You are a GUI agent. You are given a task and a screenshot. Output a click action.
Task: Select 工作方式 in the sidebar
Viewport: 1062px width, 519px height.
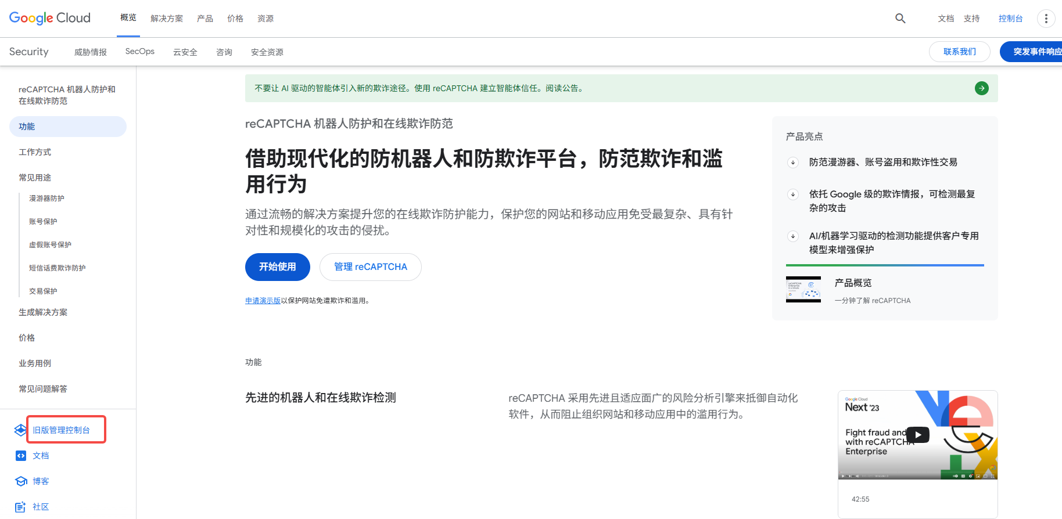tap(35, 152)
